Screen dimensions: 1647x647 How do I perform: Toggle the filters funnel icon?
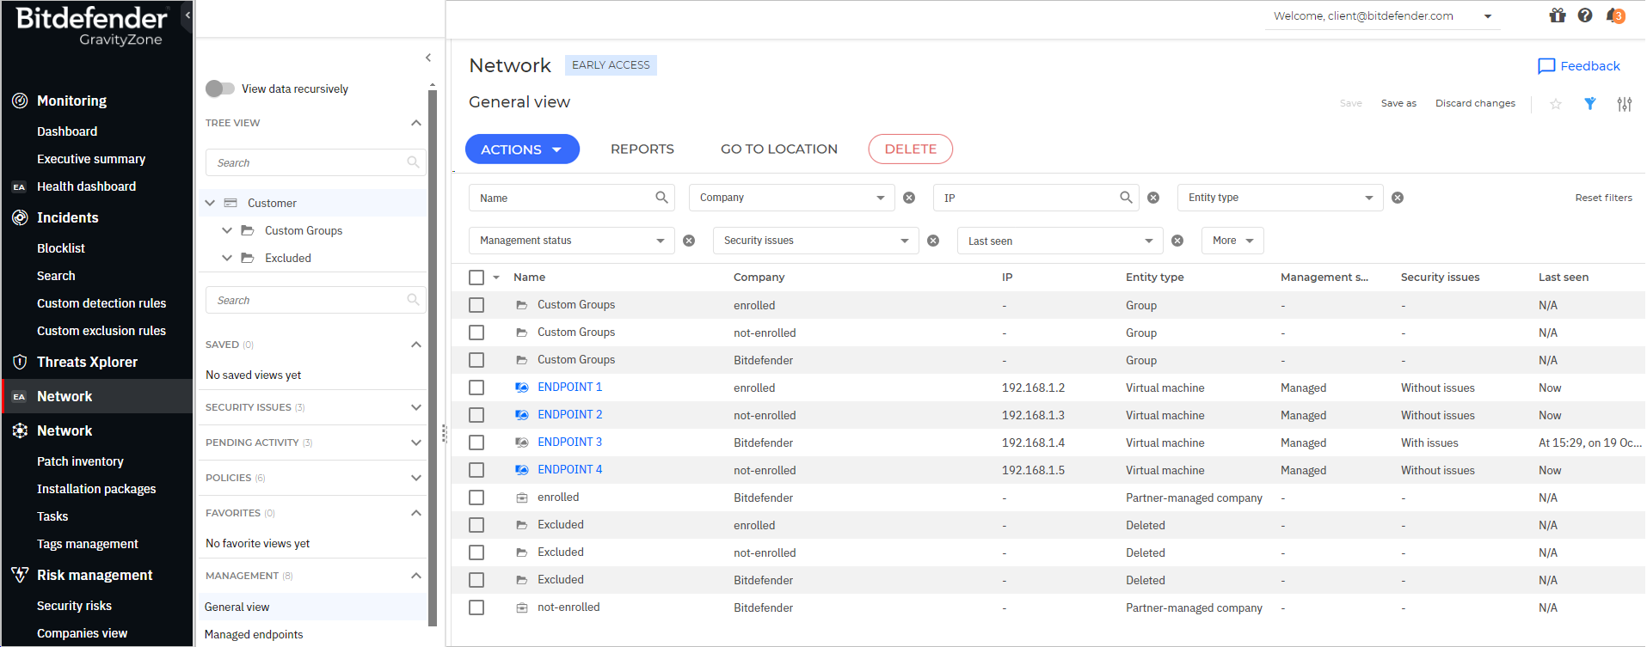tap(1590, 104)
